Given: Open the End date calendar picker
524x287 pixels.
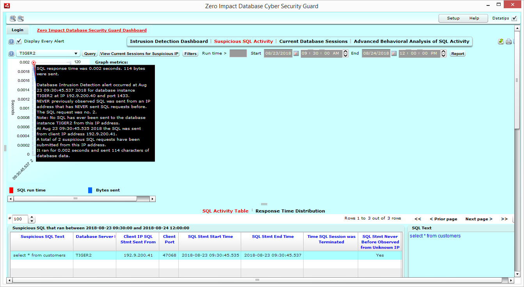Looking at the screenshot, I should click(x=394, y=53).
